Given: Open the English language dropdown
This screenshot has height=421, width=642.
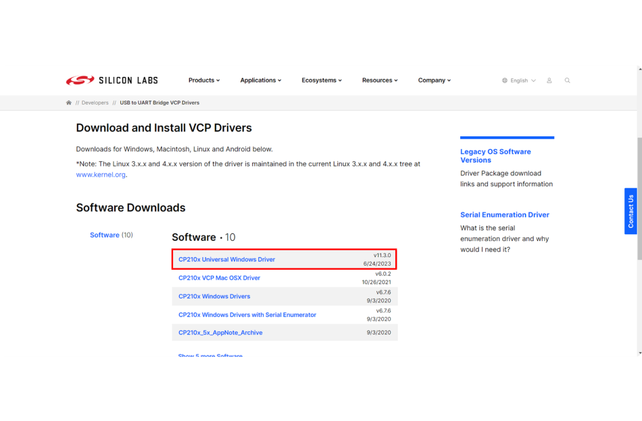Looking at the screenshot, I should [x=523, y=80].
